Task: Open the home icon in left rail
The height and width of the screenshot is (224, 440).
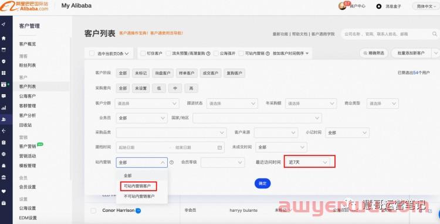Action: pyautogui.click(x=4, y=38)
